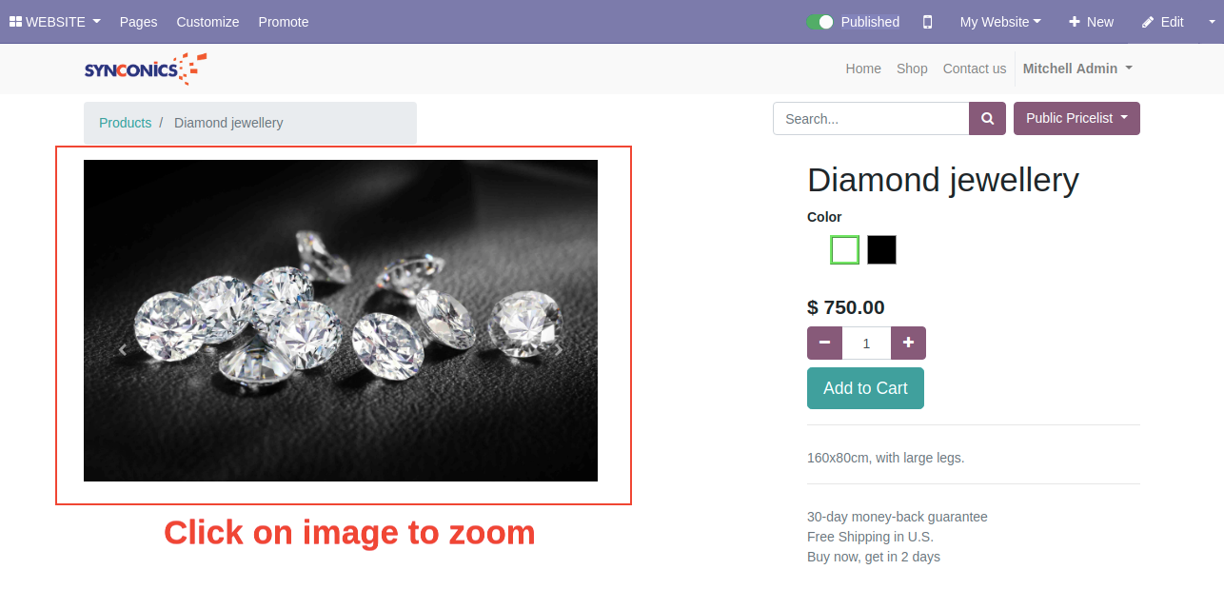Screen dimensions: 1224x609
Task: Click the Synconics logo
Action: point(145,69)
